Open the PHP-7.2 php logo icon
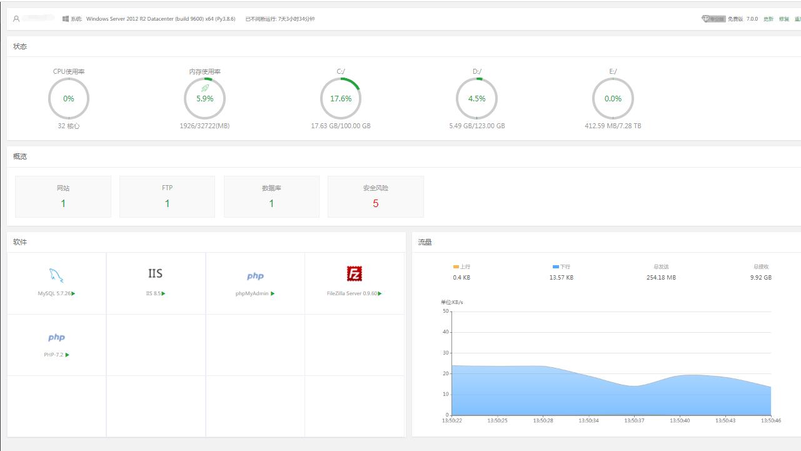The width and height of the screenshot is (801, 451). click(x=56, y=337)
